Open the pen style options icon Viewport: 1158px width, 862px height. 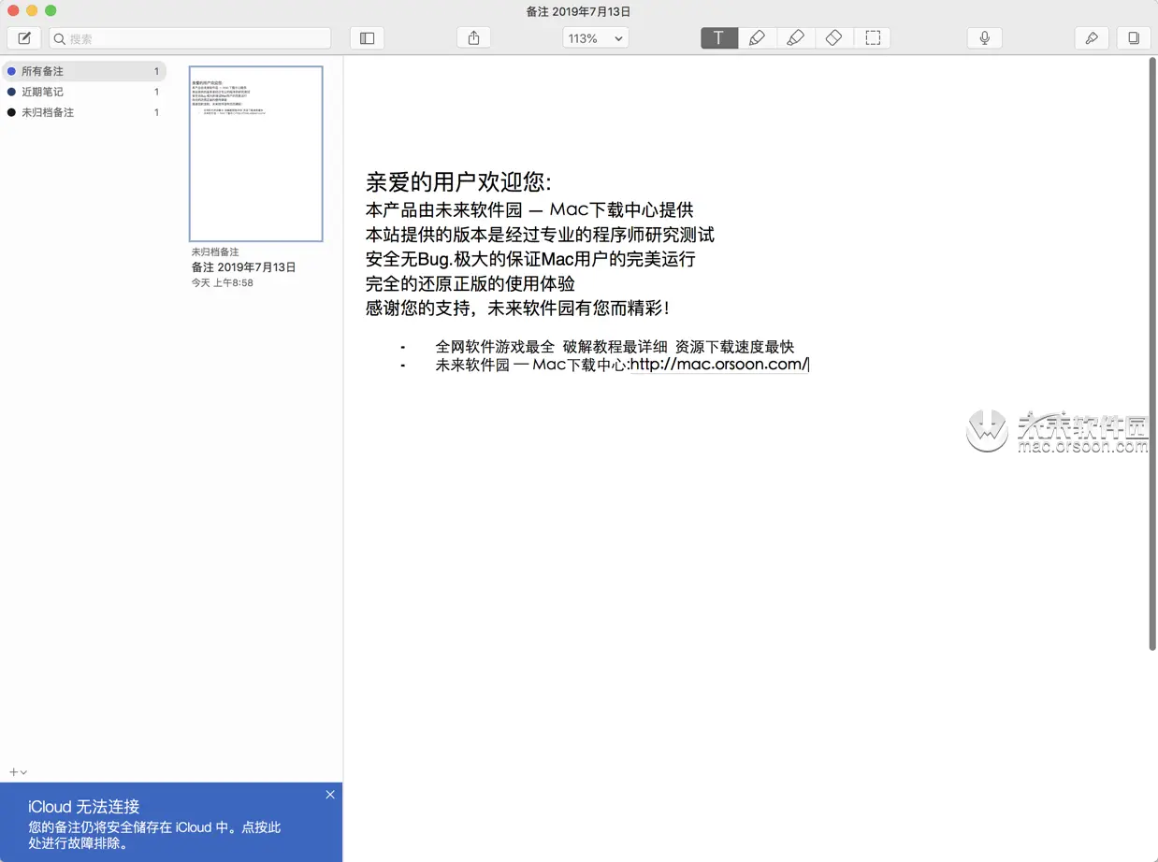(1092, 38)
